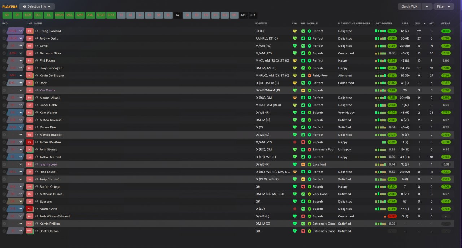Click Yan Couto's yellow match sharpness icon
462x248 pixels.
pos(303,90)
